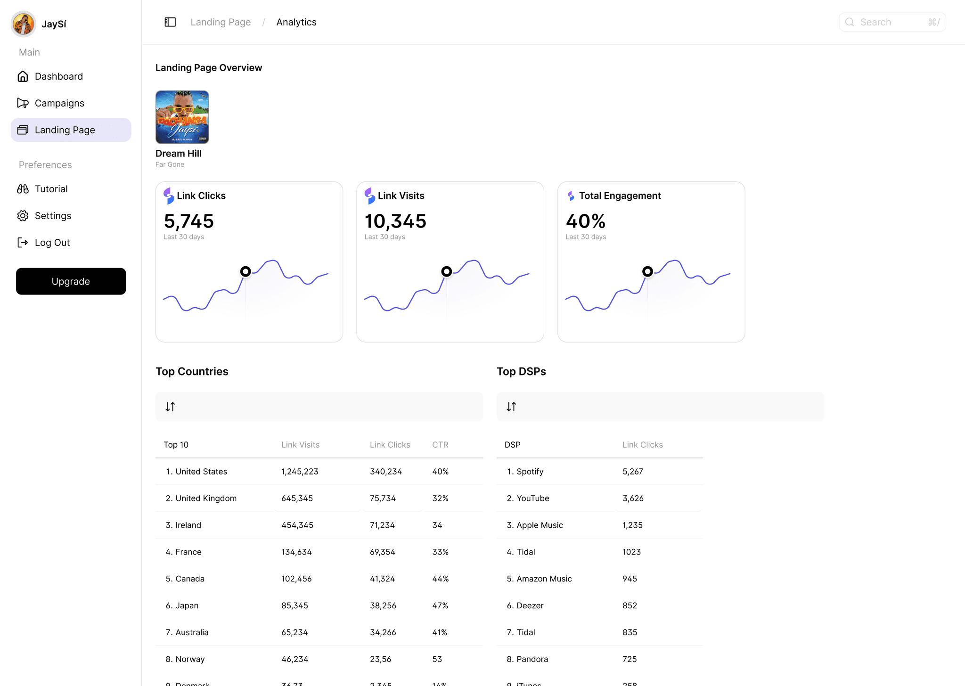
Task: Click the 1,245,223 visits value
Action: pos(300,472)
